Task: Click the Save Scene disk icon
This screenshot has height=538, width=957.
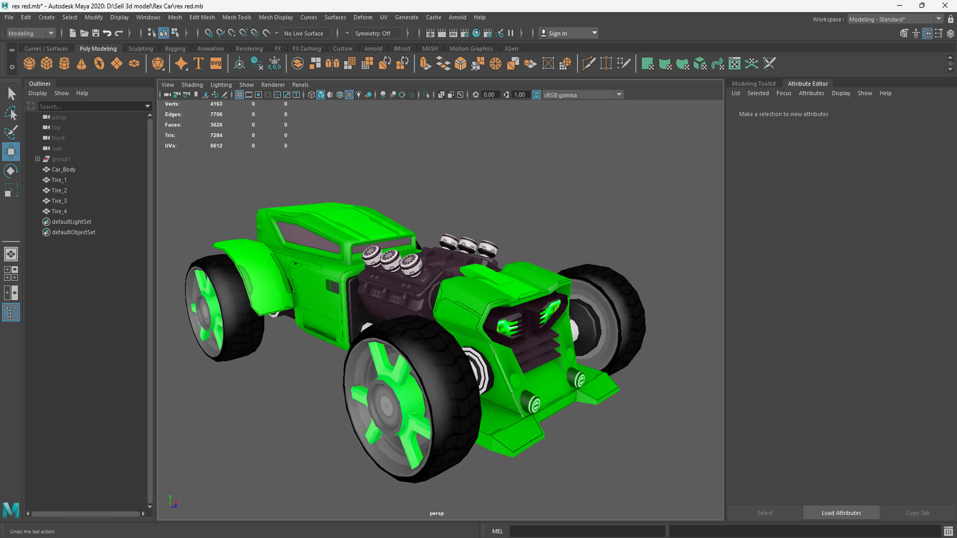Action: [x=96, y=33]
